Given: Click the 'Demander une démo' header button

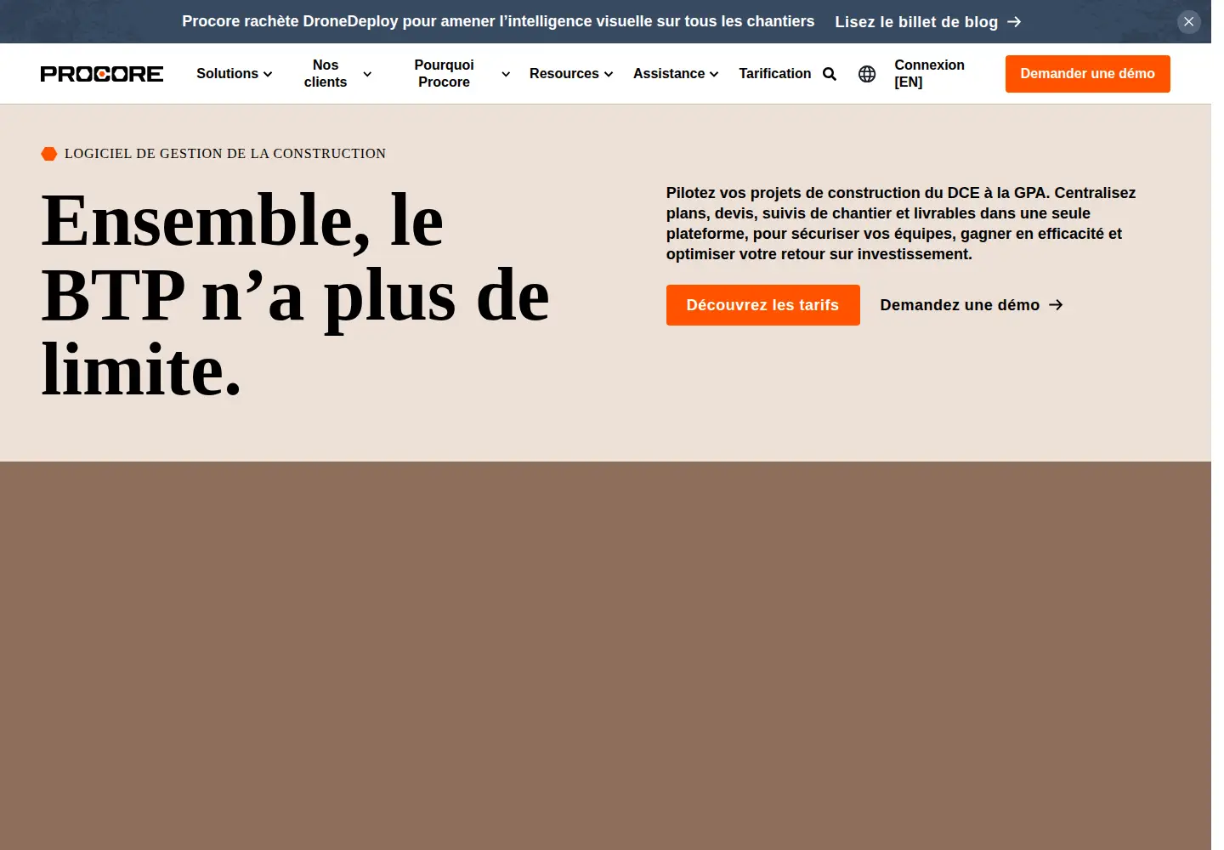Looking at the screenshot, I should pos(1087,74).
